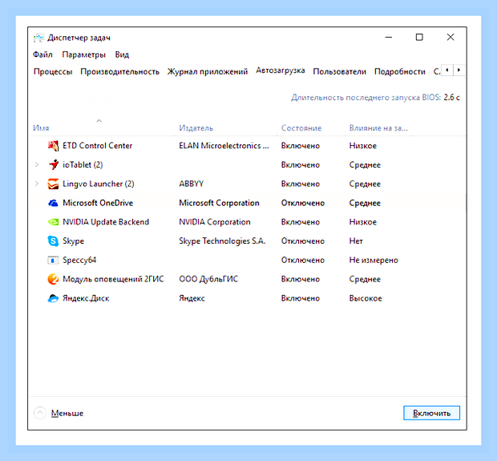Screen dimensions: 497x461
Task: Click the Lingvo Launcher icon
Action: tap(53, 184)
